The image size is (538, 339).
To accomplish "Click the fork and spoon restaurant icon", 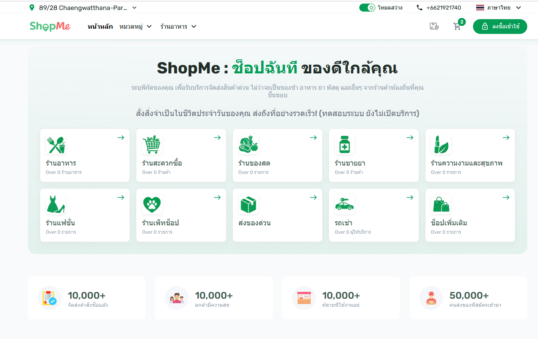I will [x=55, y=145].
